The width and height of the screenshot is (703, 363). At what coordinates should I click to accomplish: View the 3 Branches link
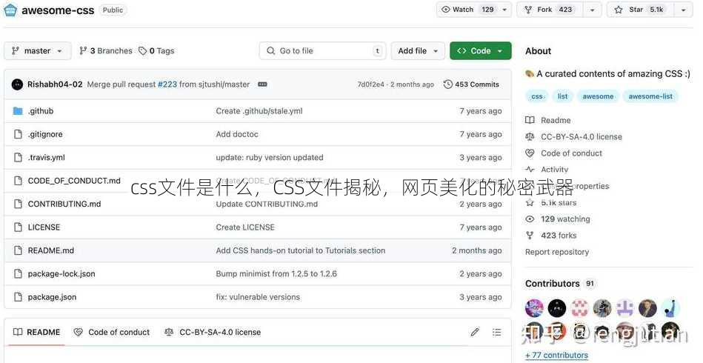[106, 50]
